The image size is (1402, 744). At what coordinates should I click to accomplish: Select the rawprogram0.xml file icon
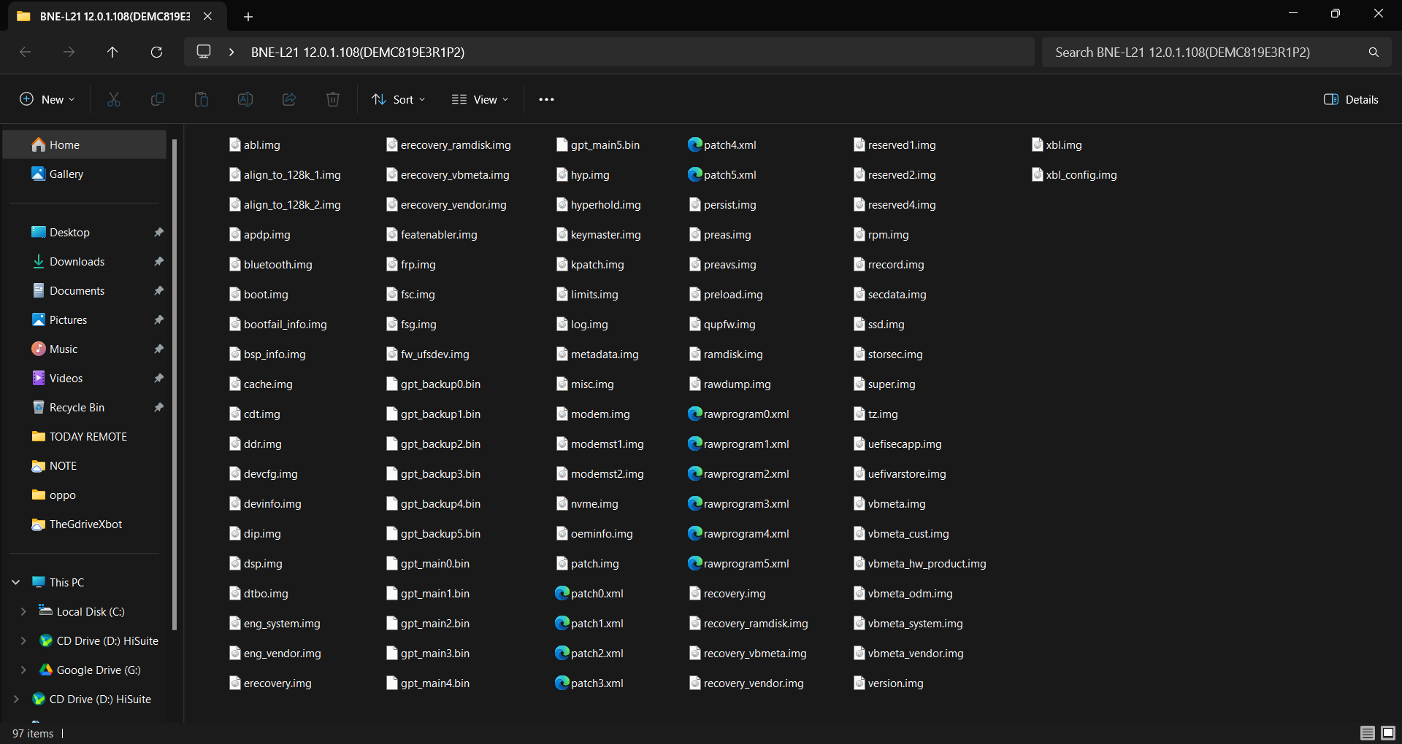coord(694,414)
